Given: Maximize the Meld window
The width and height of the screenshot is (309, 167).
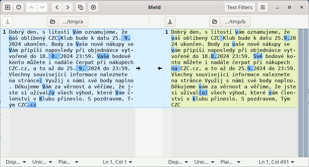Looking at the screenshot, I should click(289, 7).
